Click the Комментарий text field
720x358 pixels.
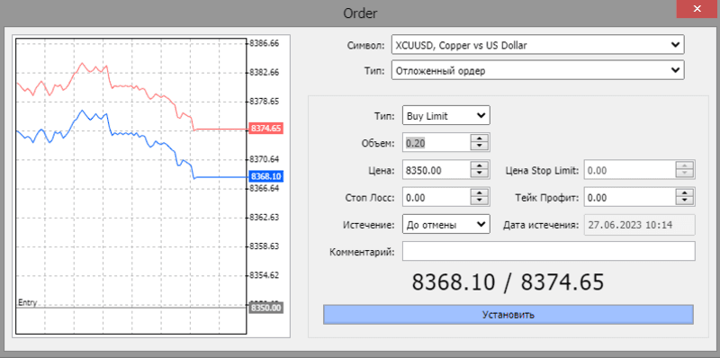pos(549,252)
